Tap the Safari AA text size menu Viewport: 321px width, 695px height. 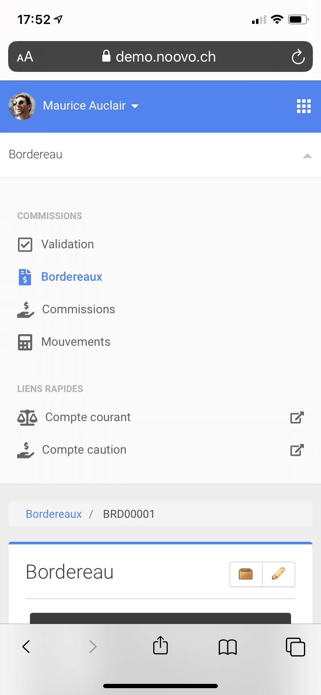(25, 57)
